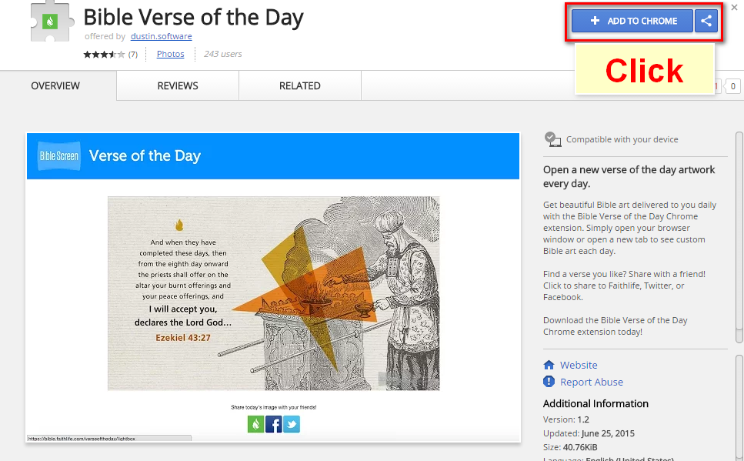The image size is (744, 461).
Task: Share today's image on Facebook
Action: (273, 424)
